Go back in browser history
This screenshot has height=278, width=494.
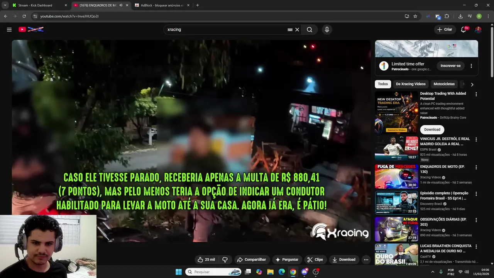[x=5, y=16]
